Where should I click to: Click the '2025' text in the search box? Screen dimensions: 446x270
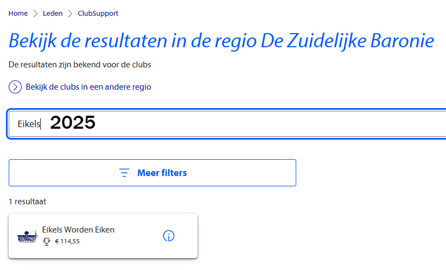[73, 123]
